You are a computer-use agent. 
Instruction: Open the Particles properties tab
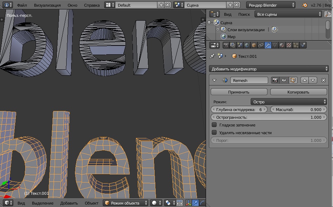[x=296, y=45]
